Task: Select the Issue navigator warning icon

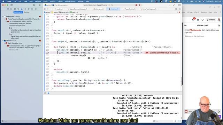Action: point(22,9)
